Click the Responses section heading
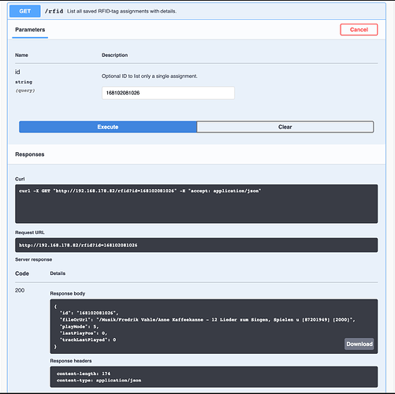The image size is (395, 394). [x=30, y=154]
